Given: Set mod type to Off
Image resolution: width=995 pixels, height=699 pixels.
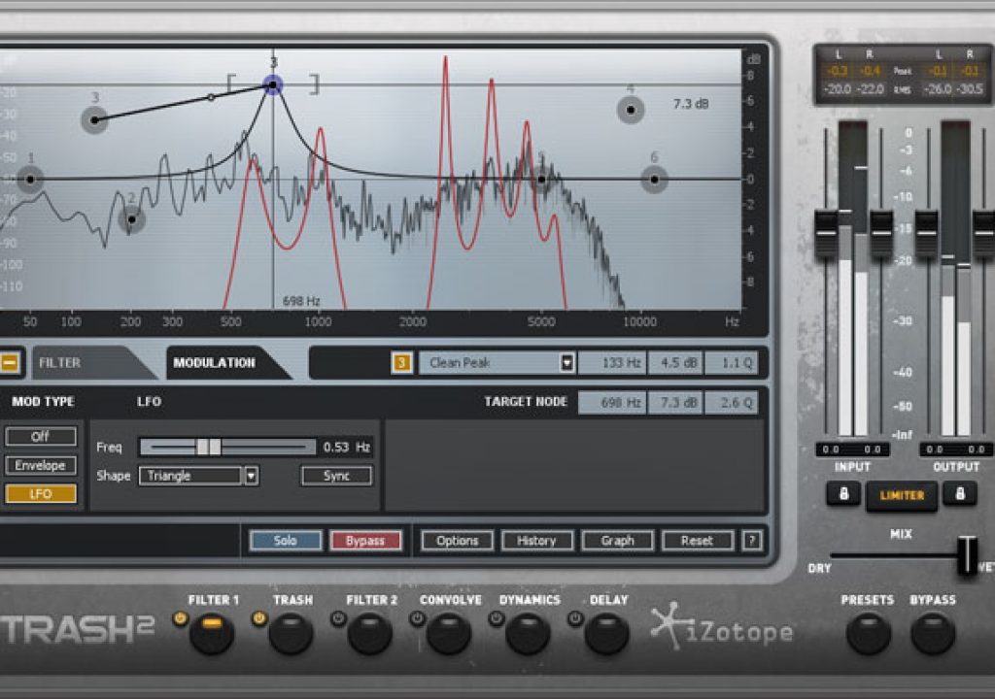Looking at the screenshot, I should coord(41,437).
